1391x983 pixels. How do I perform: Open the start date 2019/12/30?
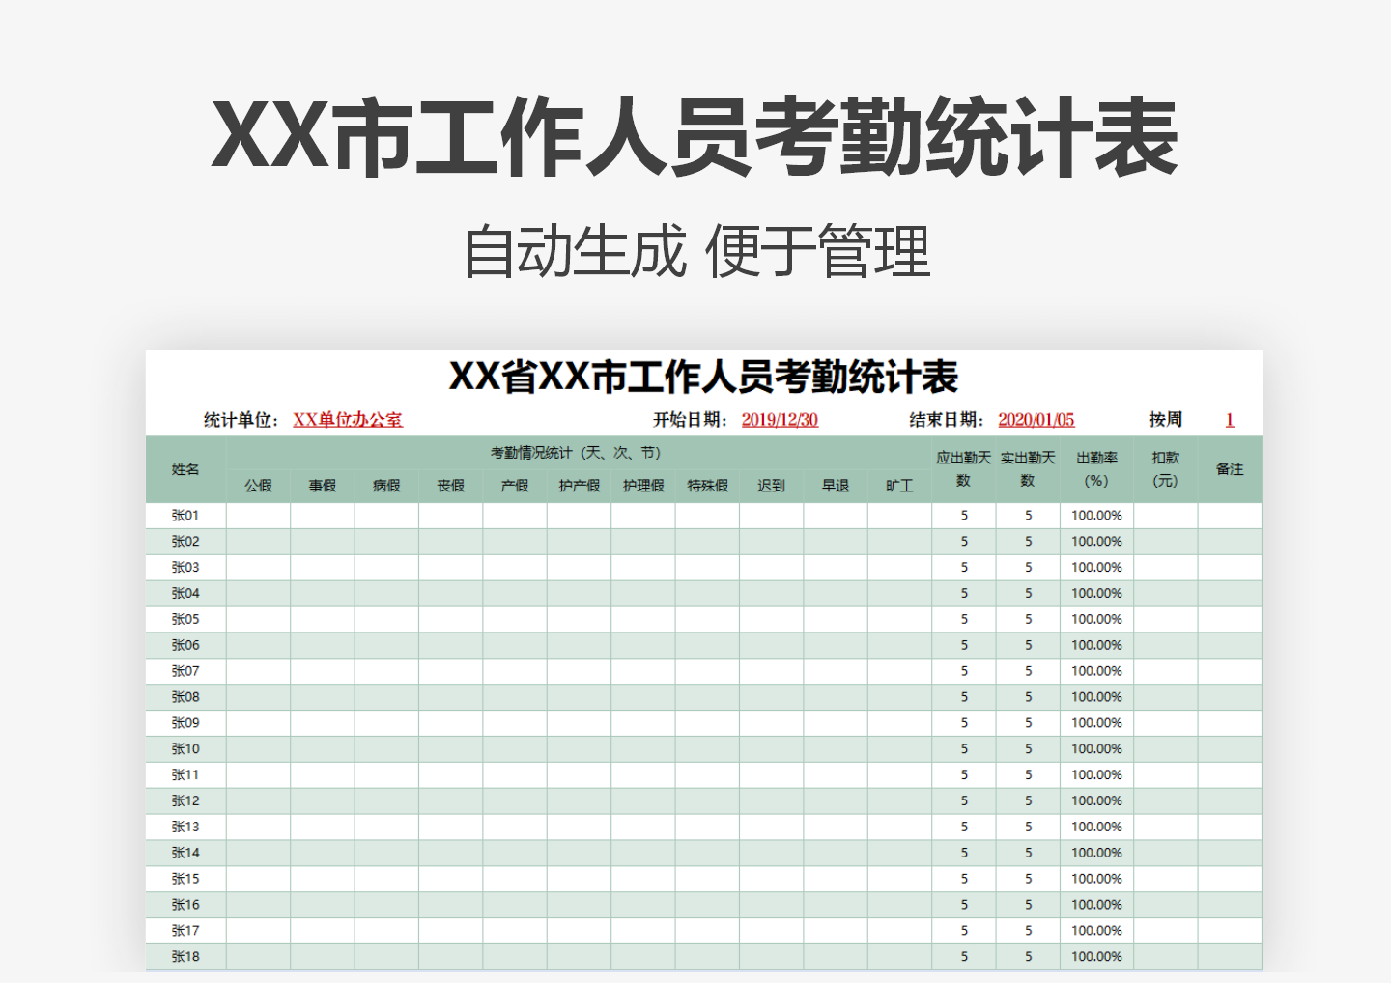click(x=779, y=419)
